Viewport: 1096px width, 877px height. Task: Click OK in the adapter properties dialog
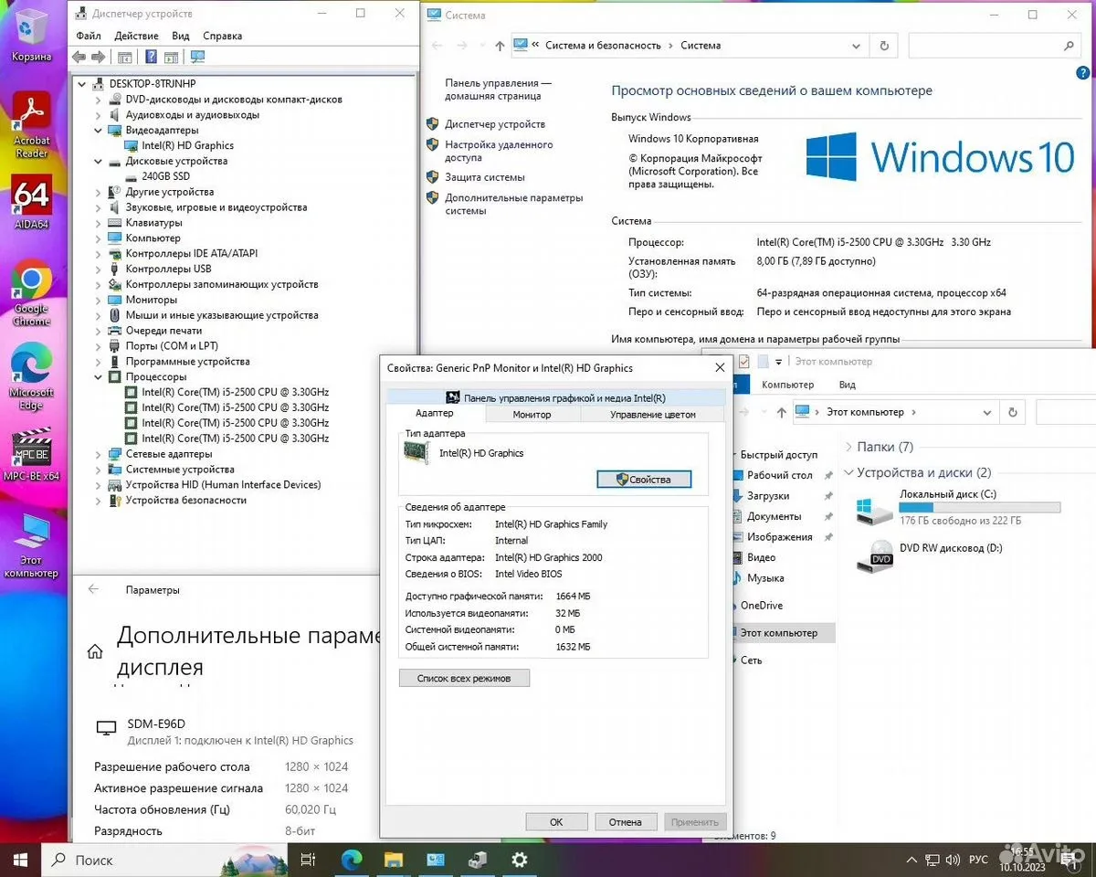556,822
